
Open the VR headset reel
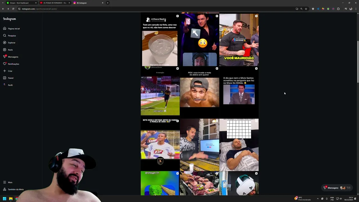239,183
